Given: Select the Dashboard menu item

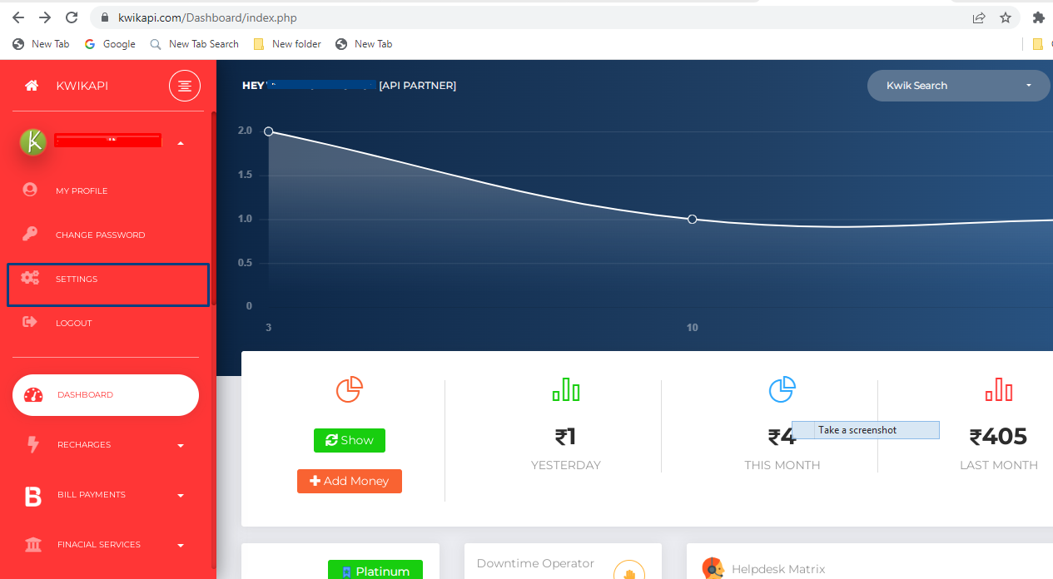Looking at the screenshot, I should pyautogui.click(x=106, y=395).
